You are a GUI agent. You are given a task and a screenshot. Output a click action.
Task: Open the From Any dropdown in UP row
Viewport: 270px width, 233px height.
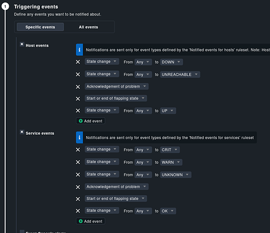[143, 111]
